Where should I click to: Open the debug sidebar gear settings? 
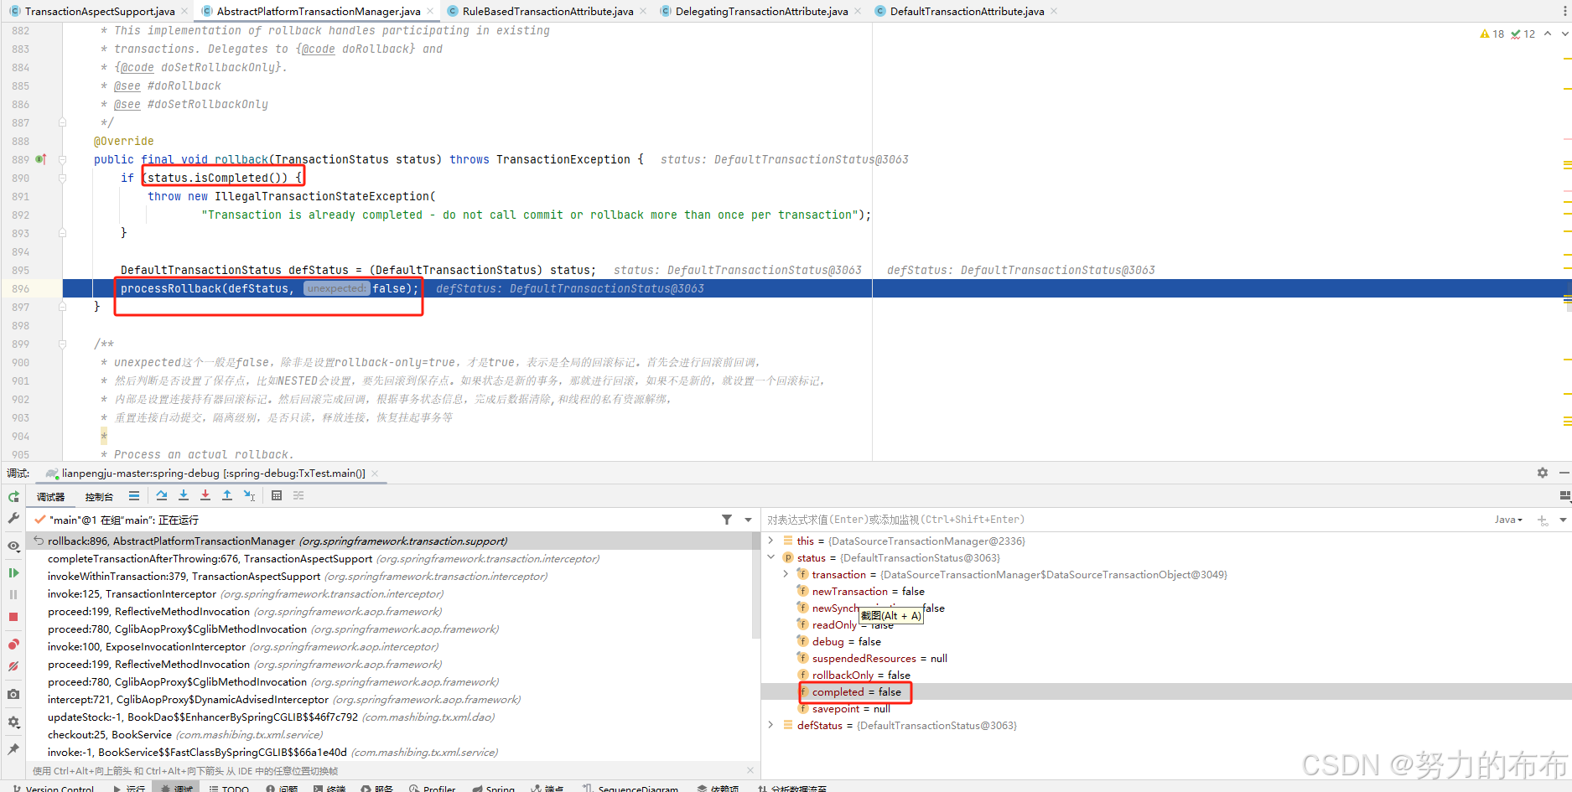point(13,722)
